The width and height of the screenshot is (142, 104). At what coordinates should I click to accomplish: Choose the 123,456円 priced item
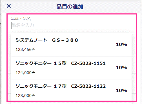tap(25, 49)
